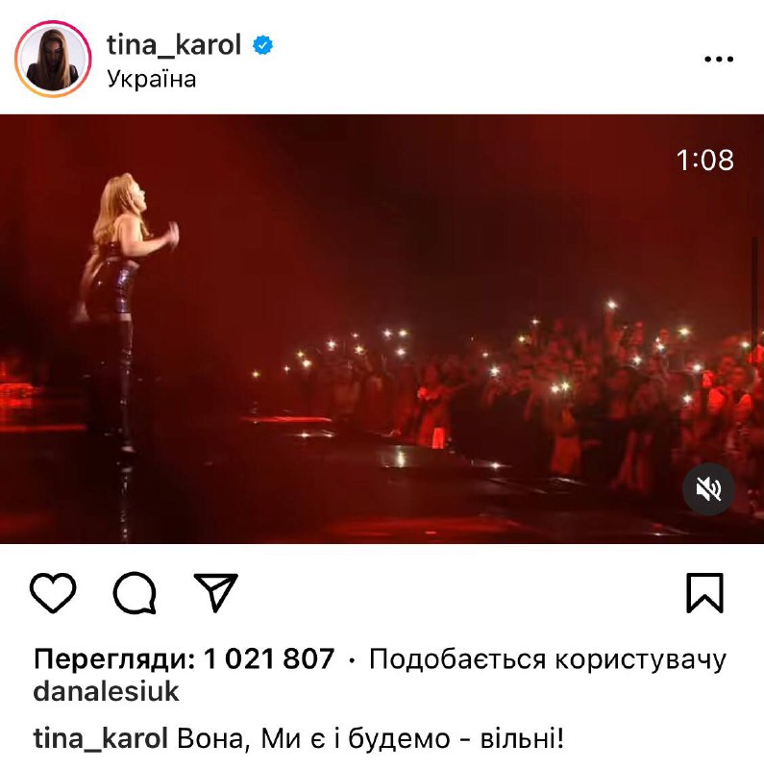This screenshot has width=764, height=769.
Task: Click the tina_karol username in the caption
Action: point(101,738)
